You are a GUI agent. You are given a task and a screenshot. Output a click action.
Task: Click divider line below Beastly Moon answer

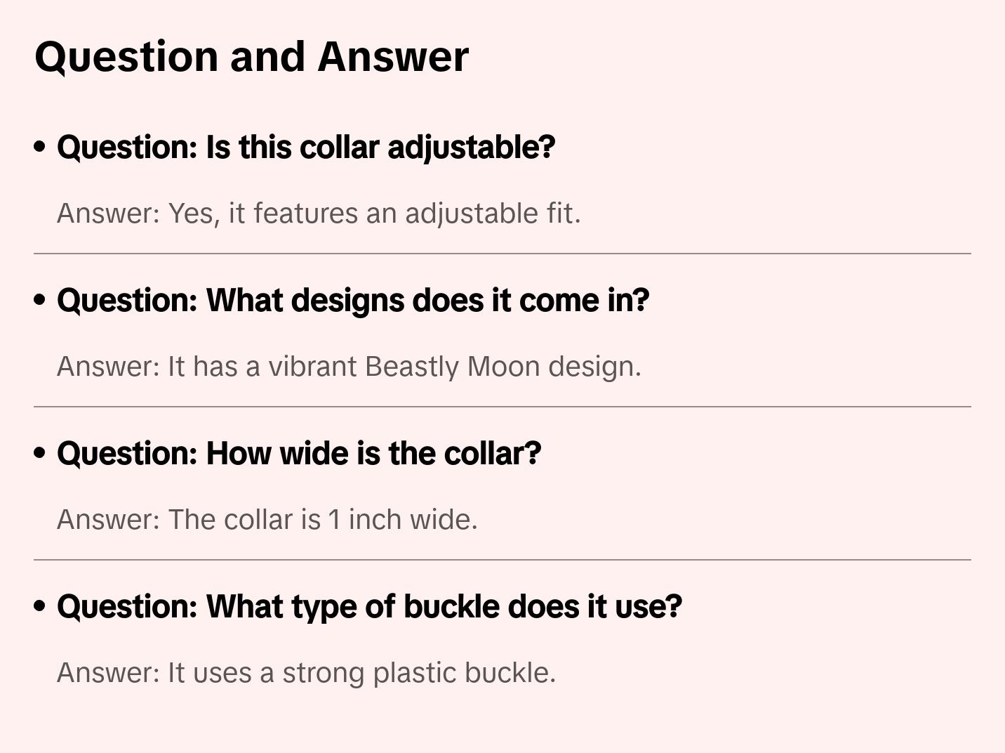point(502,407)
